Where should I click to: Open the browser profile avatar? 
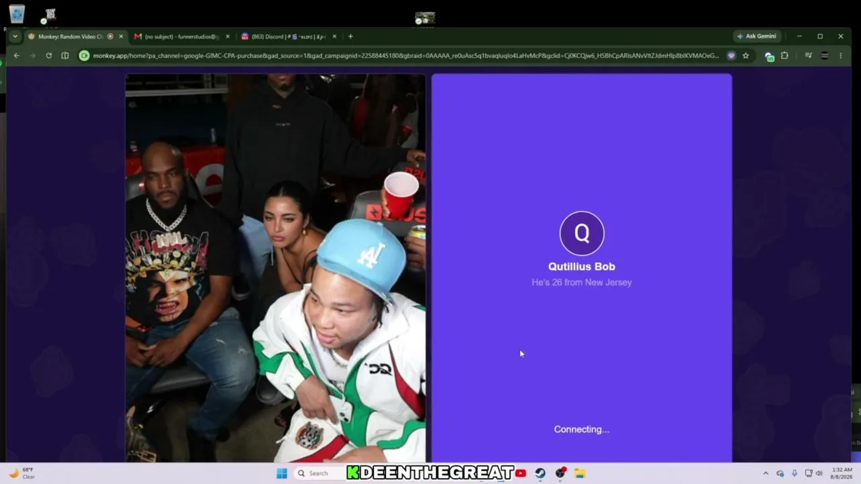tap(825, 56)
